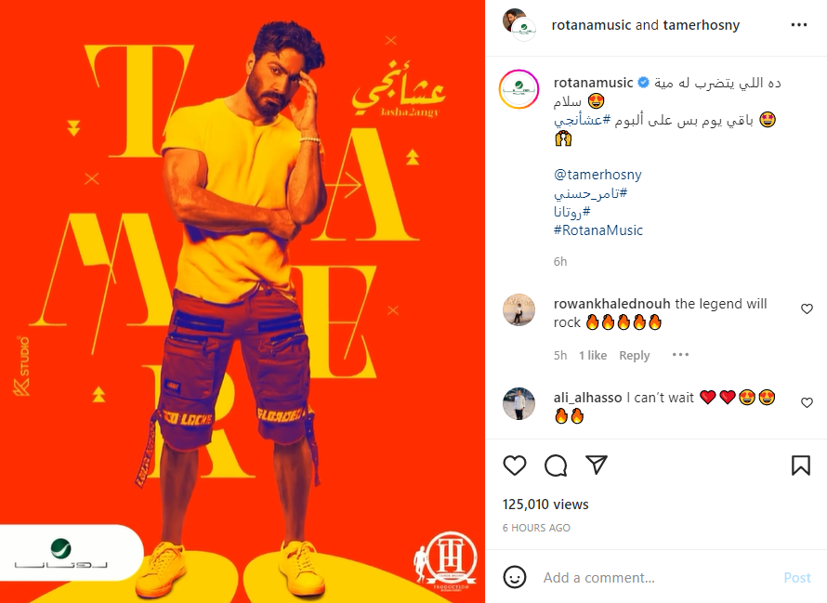View the 125,010 views count
Screen dimensions: 827x603
pos(545,505)
